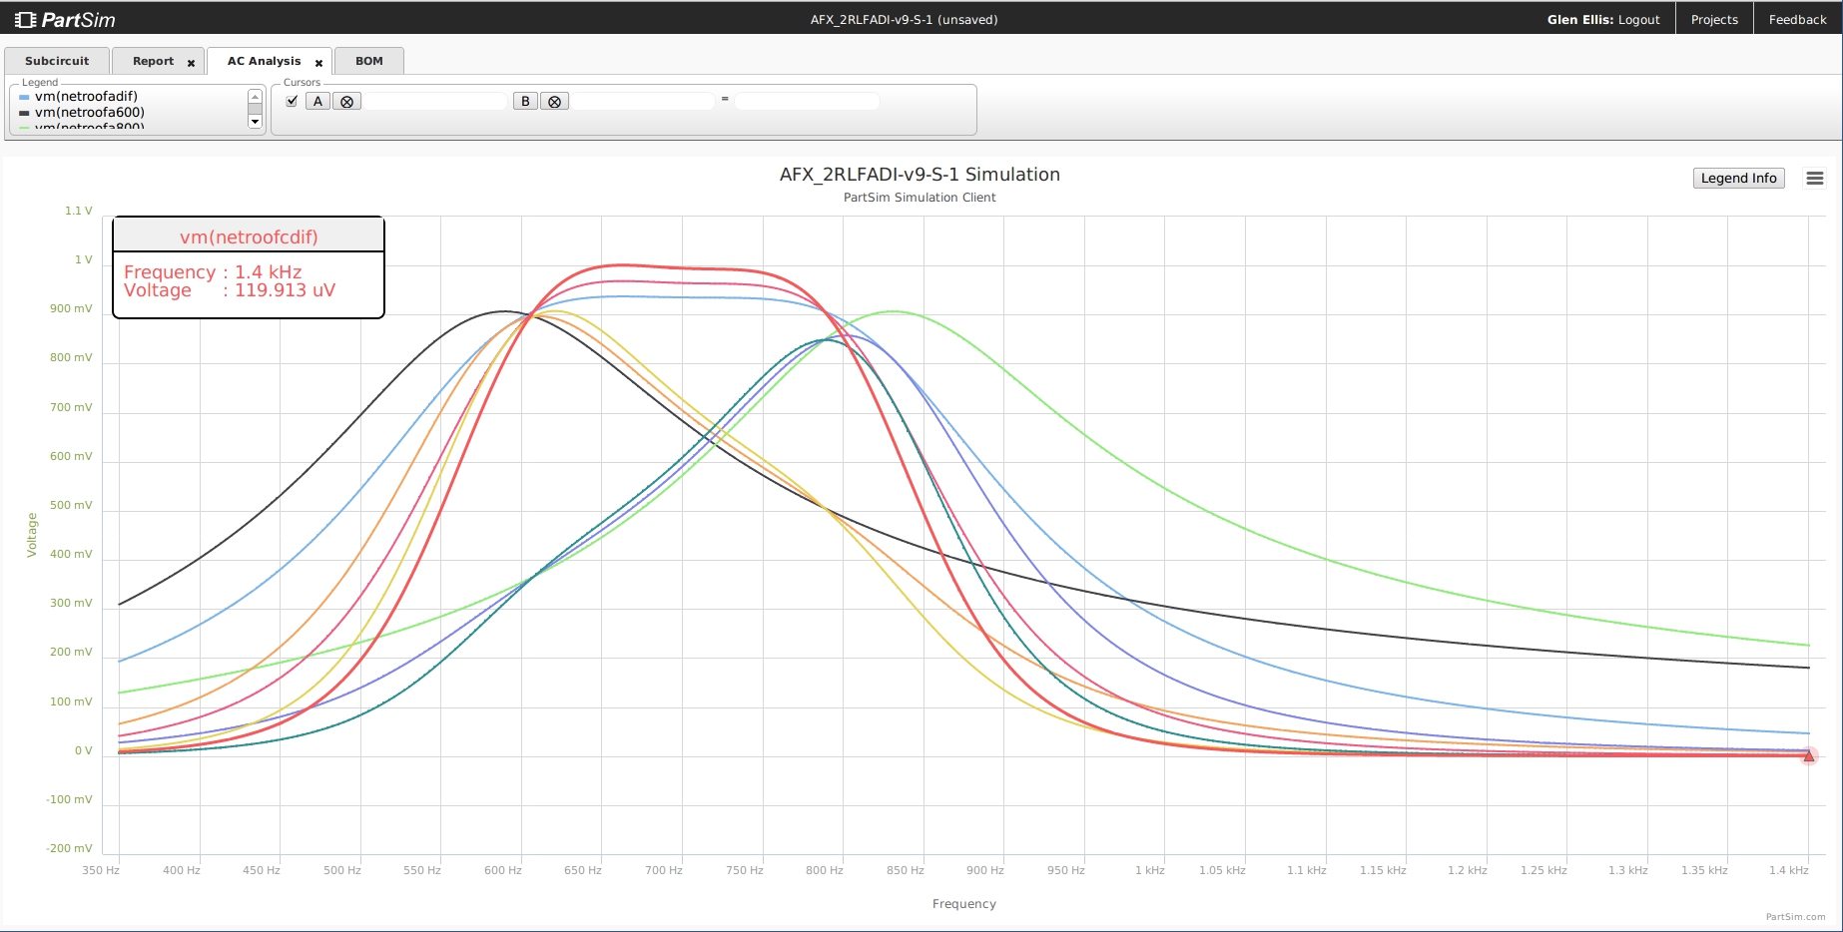Select vm(netroofadif) legend entry
The height and width of the screenshot is (932, 1843).
tap(86, 97)
